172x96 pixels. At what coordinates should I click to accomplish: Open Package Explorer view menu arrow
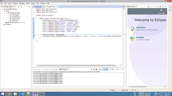[x=24, y=6]
